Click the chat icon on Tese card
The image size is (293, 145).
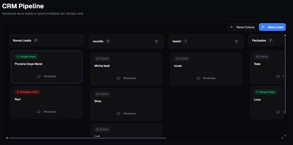click(278, 76)
